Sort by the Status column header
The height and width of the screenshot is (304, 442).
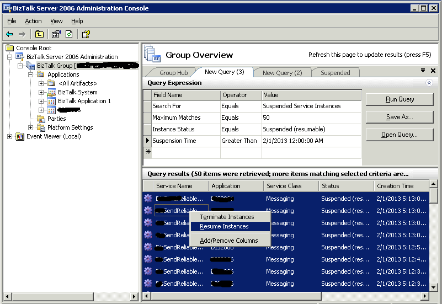tap(346, 186)
